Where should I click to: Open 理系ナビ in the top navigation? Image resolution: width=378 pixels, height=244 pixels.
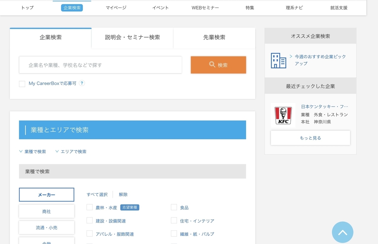pos(294,8)
